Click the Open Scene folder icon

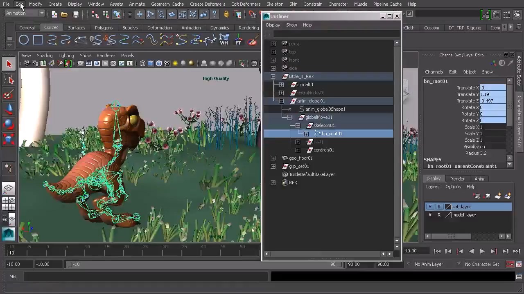[x=64, y=14]
